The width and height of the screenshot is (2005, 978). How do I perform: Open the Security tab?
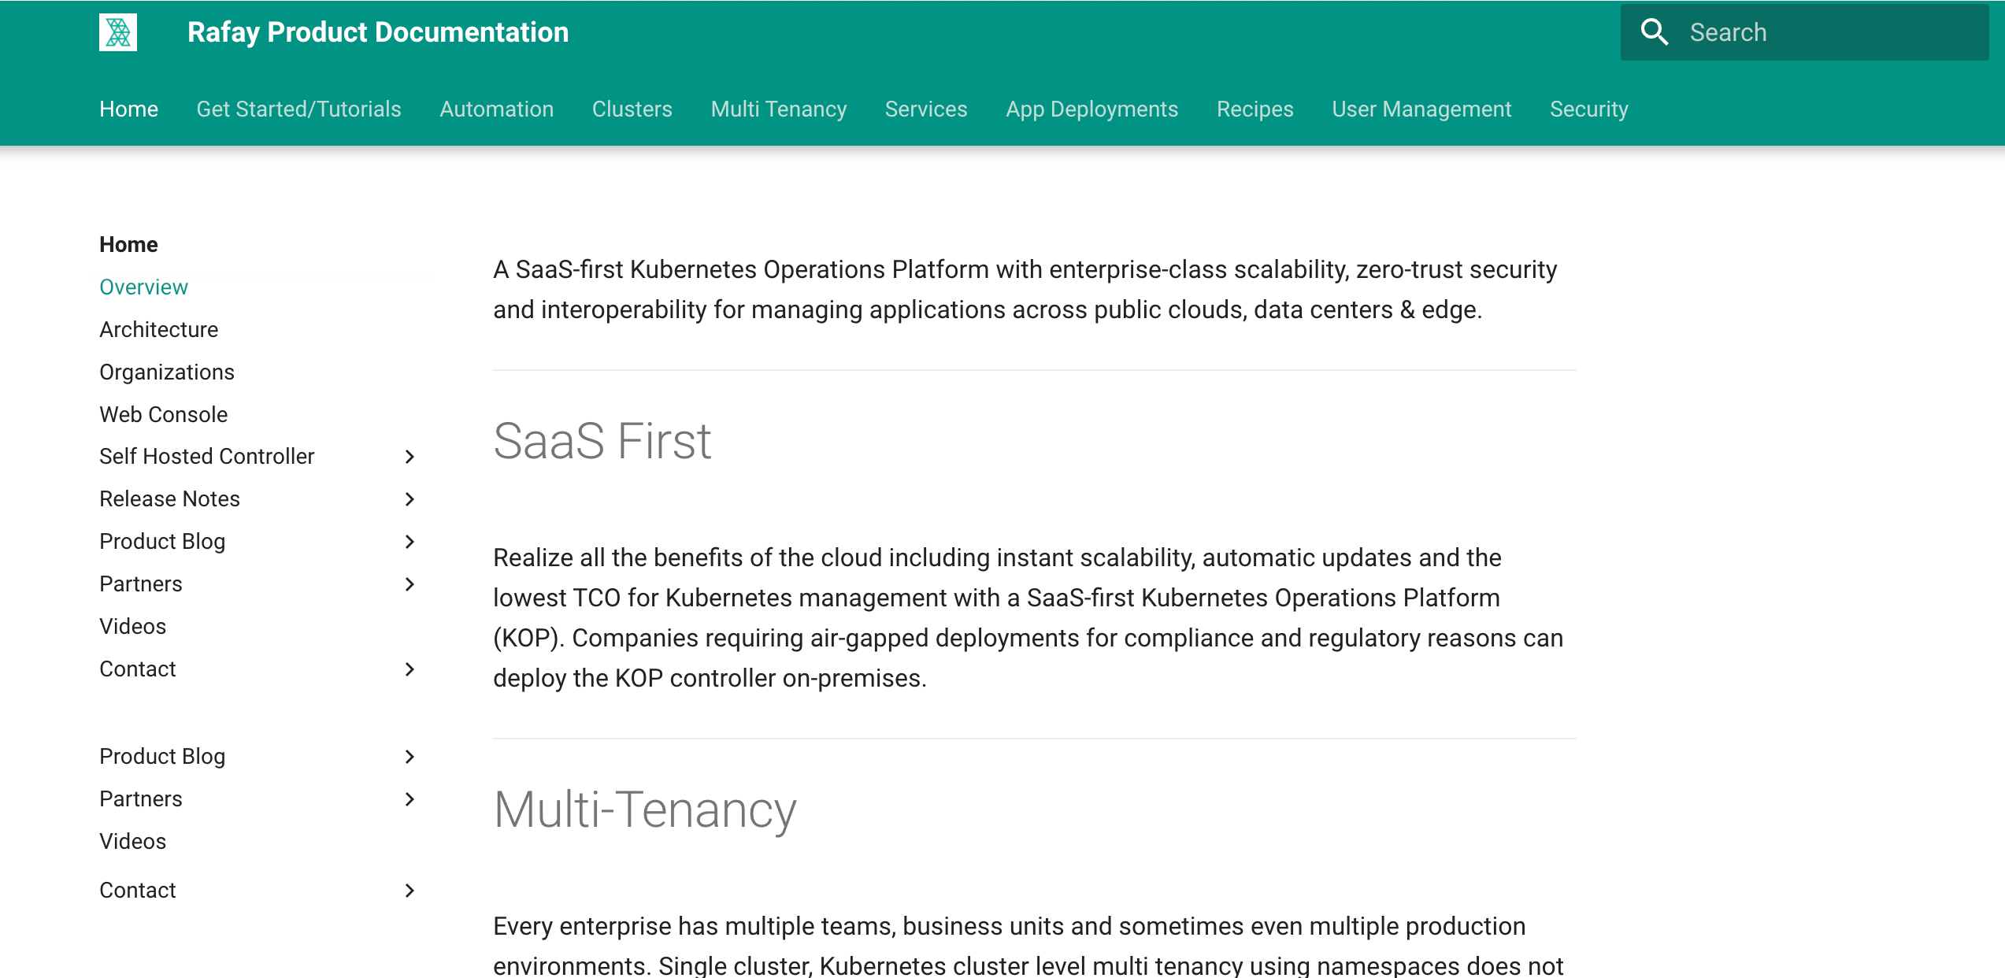tap(1588, 109)
